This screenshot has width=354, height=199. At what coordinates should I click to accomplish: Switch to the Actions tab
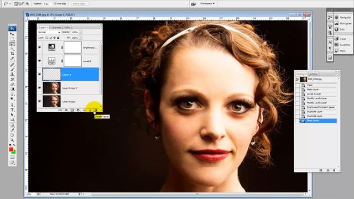click(x=314, y=74)
